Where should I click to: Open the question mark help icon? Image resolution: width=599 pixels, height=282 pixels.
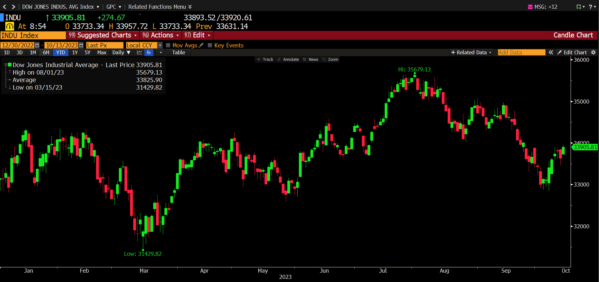[590, 7]
